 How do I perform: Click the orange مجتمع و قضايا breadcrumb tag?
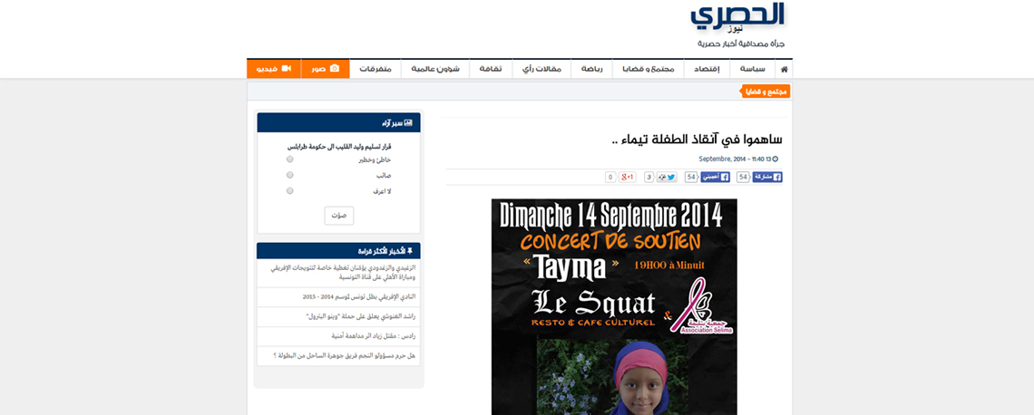tap(766, 92)
